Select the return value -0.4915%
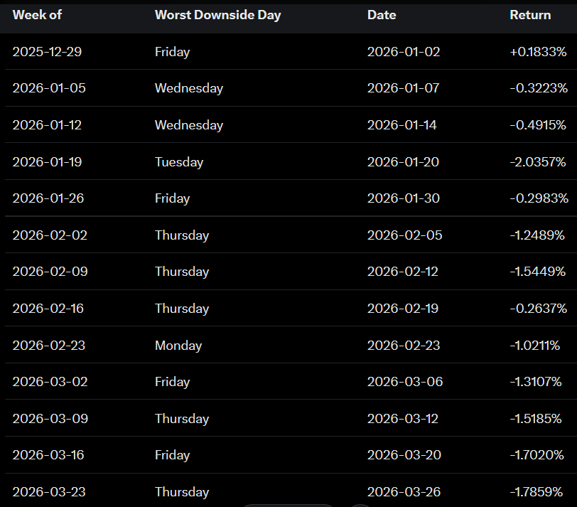This screenshot has width=577, height=507. [538, 125]
